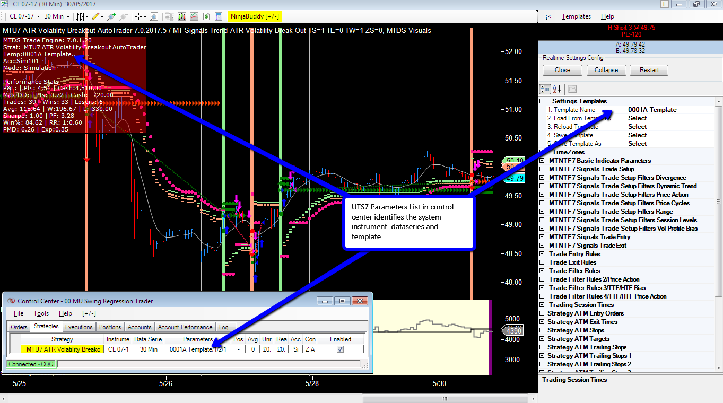Viewport: 723px width, 403px height.
Task: Click the zoom frame magnifier icon
Action: click(154, 16)
